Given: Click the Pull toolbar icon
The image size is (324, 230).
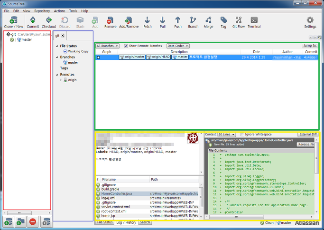Looking at the screenshot, I should click(x=163, y=22).
